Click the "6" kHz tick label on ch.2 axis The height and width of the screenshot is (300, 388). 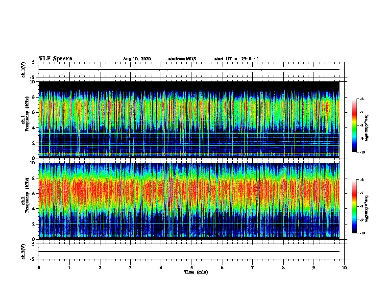click(x=34, y=194)
